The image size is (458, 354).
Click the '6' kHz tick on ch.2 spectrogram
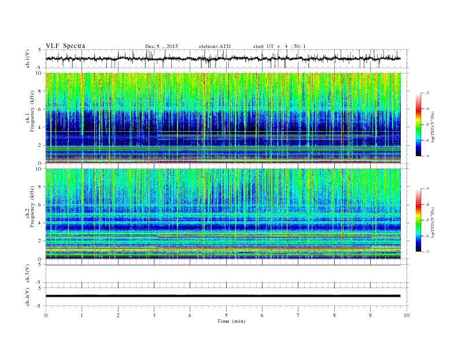(x=40, y=205)
